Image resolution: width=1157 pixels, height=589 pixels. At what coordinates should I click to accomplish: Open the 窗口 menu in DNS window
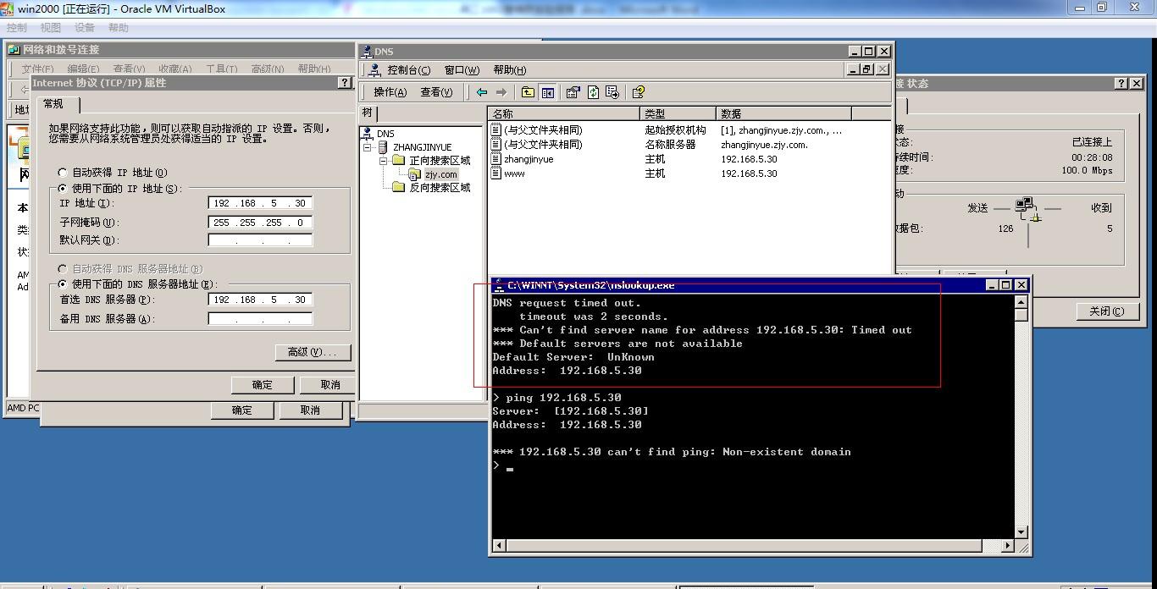point(462,70)
